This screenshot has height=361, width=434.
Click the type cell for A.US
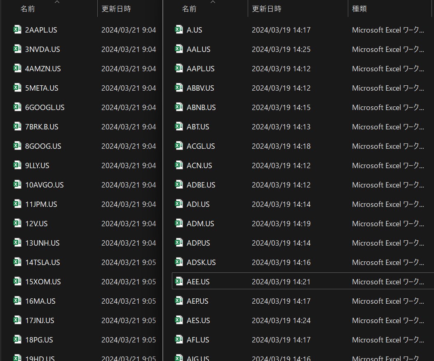coord(388,30)
